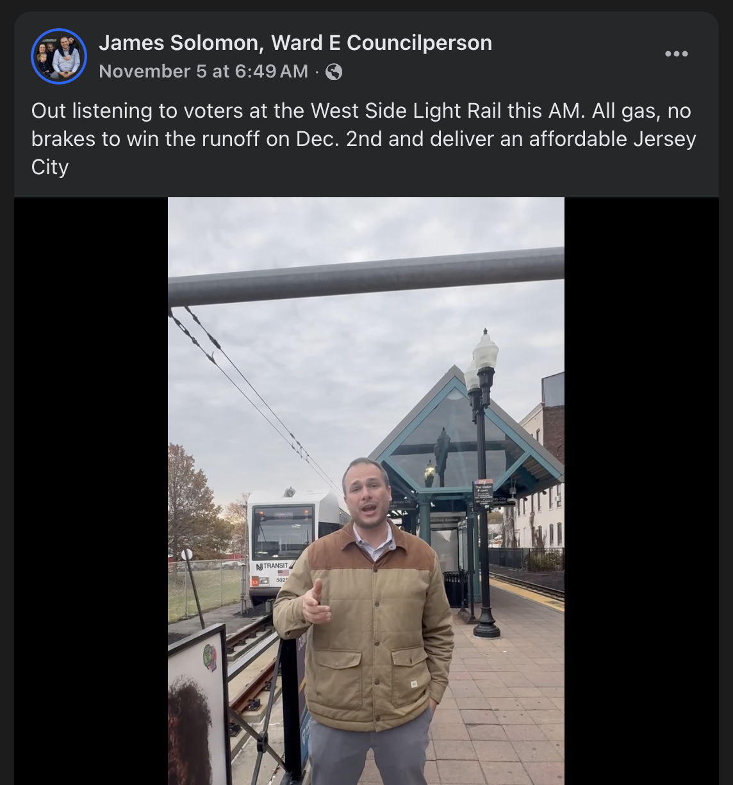Click the light rail train windshield in video

pyautogui.click(x=283, y=531)
